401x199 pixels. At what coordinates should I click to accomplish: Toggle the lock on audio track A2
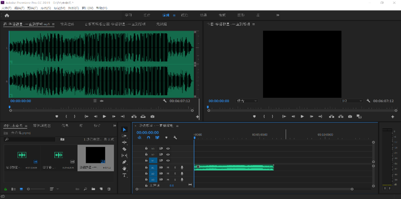(146, 173)
